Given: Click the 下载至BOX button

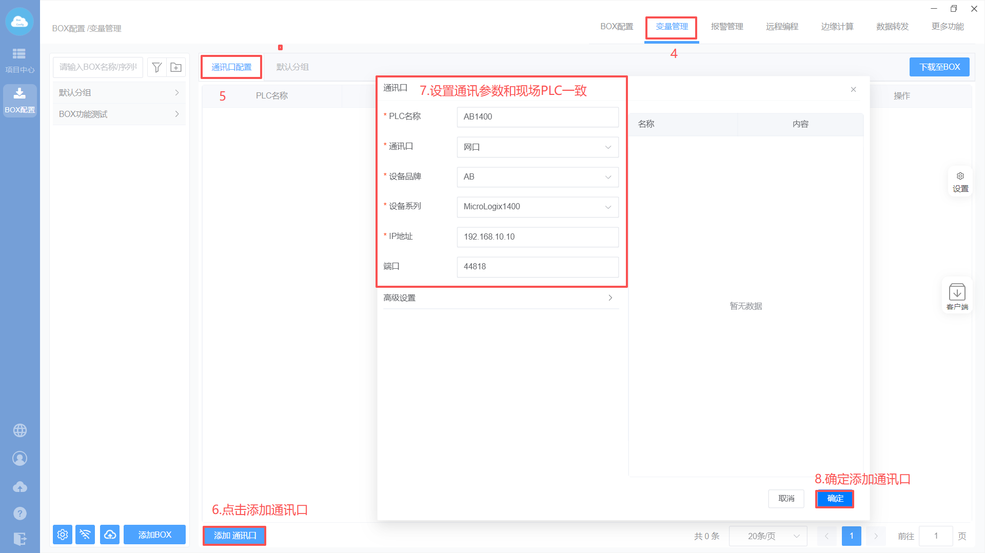Looking at the screenshot, I should click(939, 67).
